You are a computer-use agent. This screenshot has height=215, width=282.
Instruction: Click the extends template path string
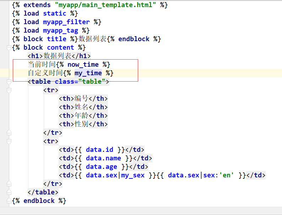(105, 5)
